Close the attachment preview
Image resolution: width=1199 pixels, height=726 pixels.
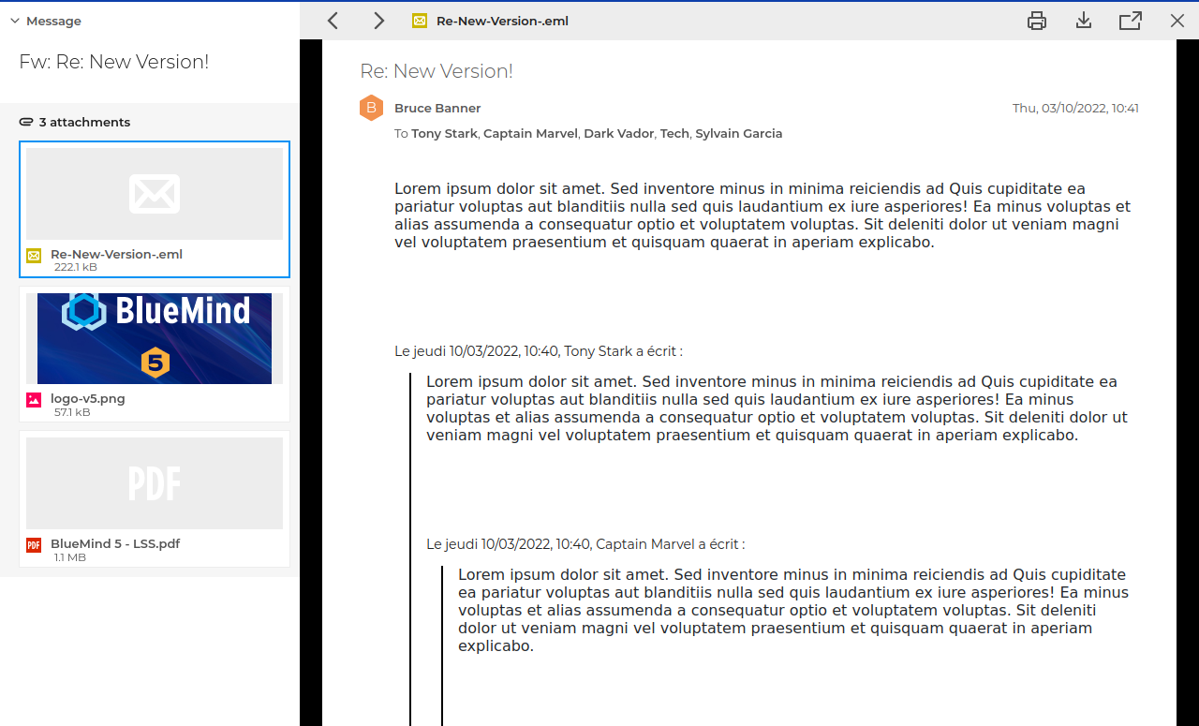[x=1177, y=21]
